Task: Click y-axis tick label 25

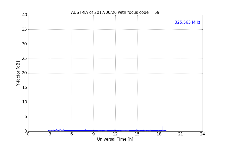Action: [24, 58]
